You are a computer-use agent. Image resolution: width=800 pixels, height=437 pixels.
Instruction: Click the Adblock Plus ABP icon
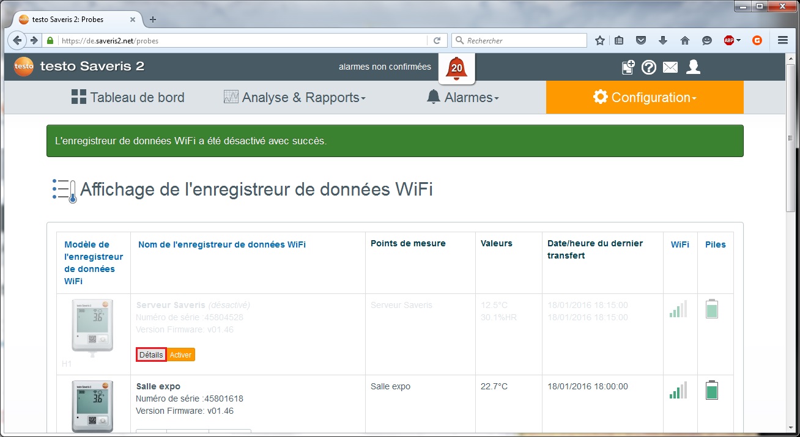point(729,40)
